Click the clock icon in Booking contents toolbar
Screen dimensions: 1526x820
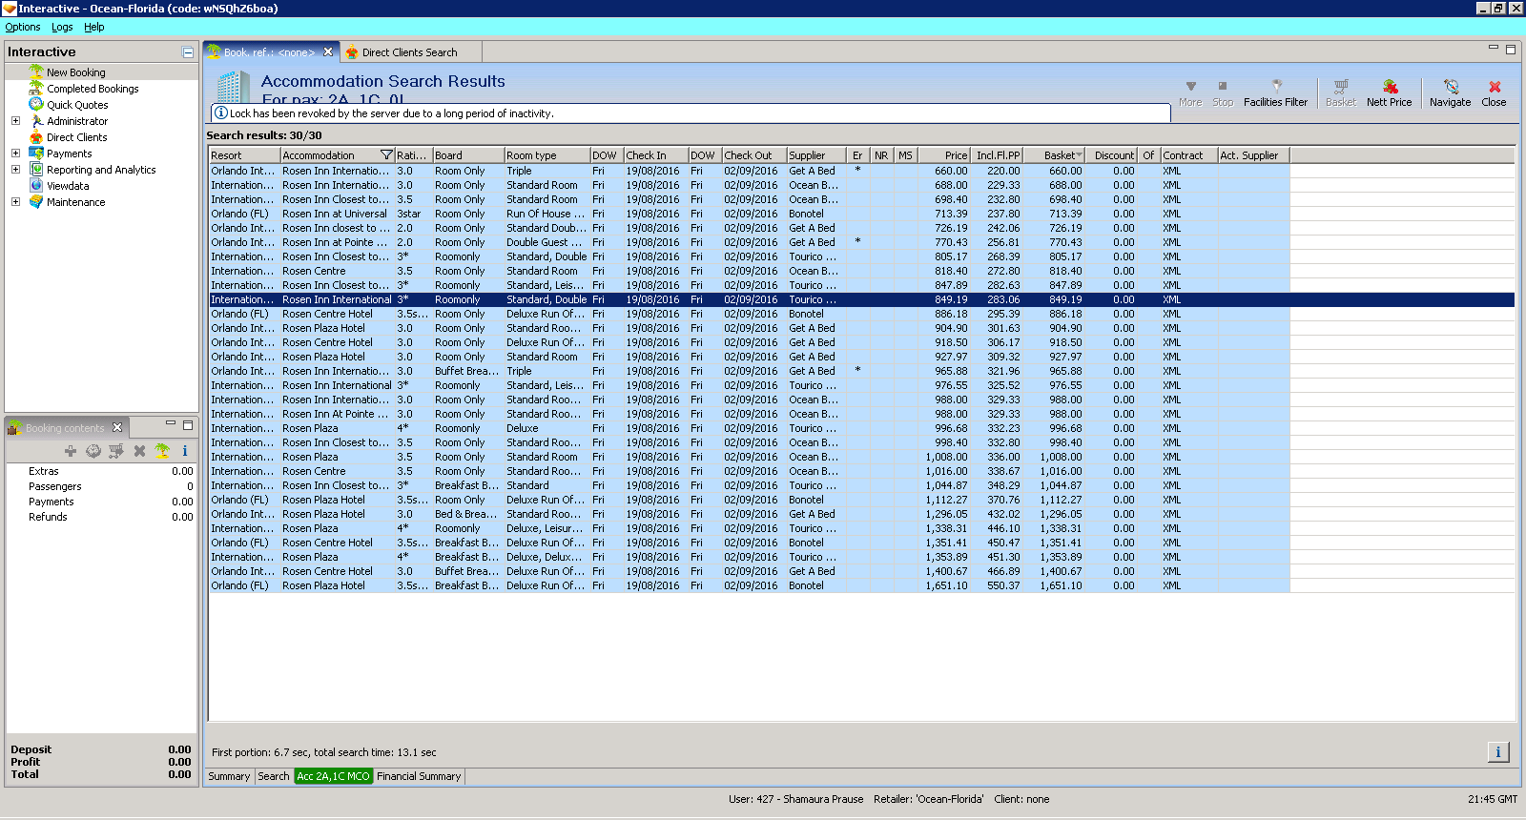[x=93, y=451]
